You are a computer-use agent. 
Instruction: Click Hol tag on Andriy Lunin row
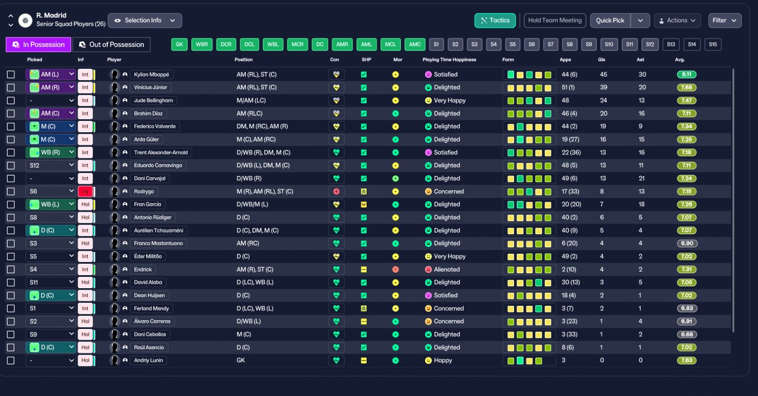(85, 360)
